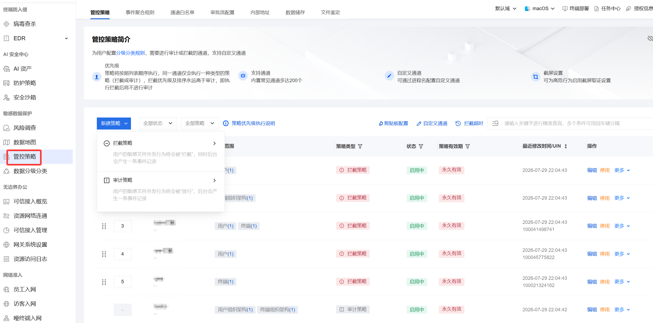Open the 全部状态 filter dropdown

point(158,123)
